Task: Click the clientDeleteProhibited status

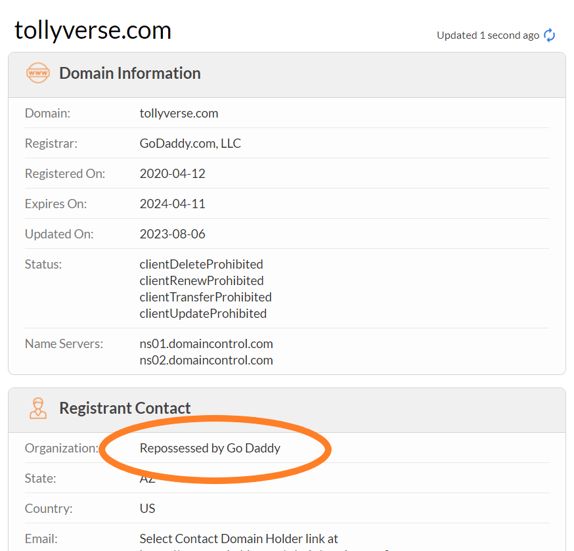Action: coord(202,264)
